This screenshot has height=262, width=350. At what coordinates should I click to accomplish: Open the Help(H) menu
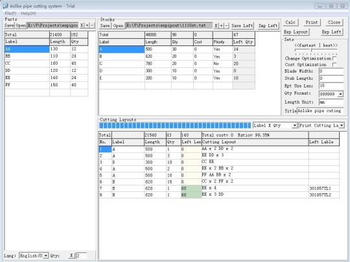click(x=29, y=14)
